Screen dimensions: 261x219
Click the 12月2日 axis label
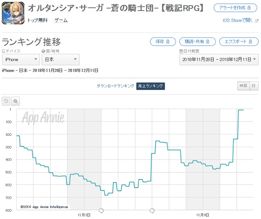(84, 215)
